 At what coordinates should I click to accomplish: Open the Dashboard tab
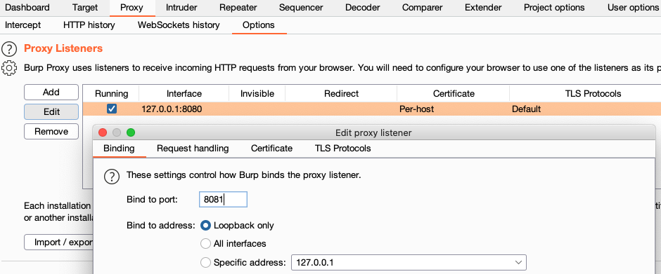click(x=27, y=8)
